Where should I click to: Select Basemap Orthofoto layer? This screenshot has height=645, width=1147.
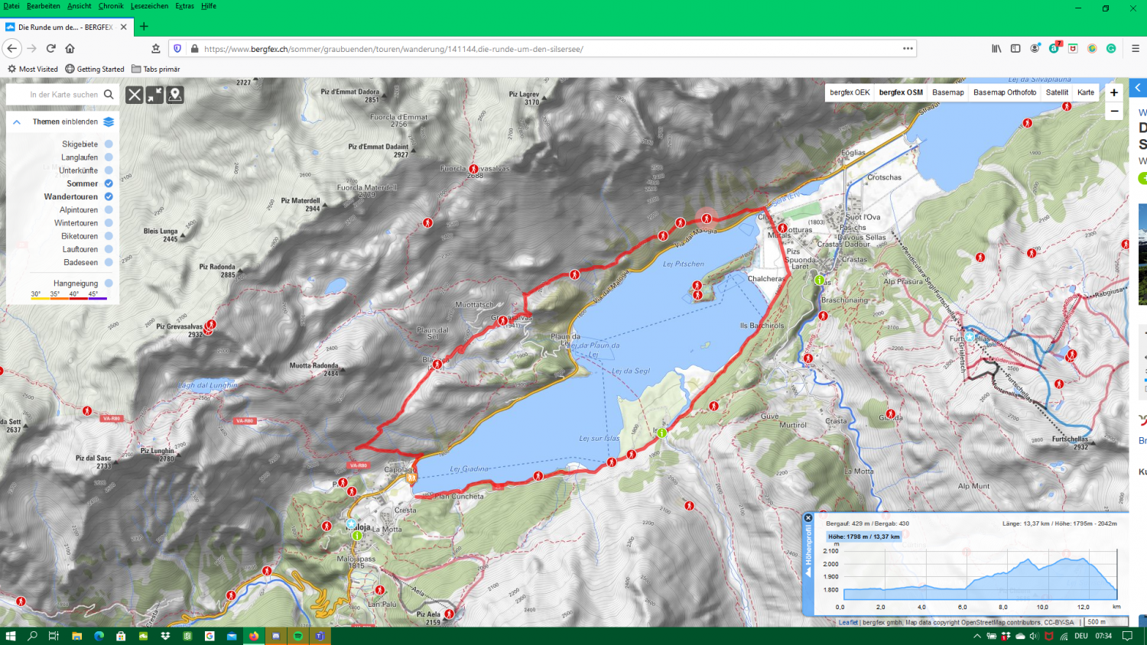pyautogui.click(x=1004, y=92)
